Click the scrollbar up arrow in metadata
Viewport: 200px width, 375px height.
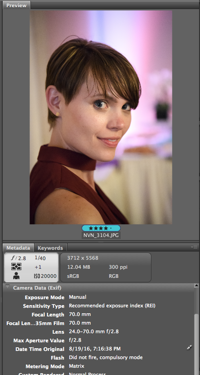click(196, 286)
